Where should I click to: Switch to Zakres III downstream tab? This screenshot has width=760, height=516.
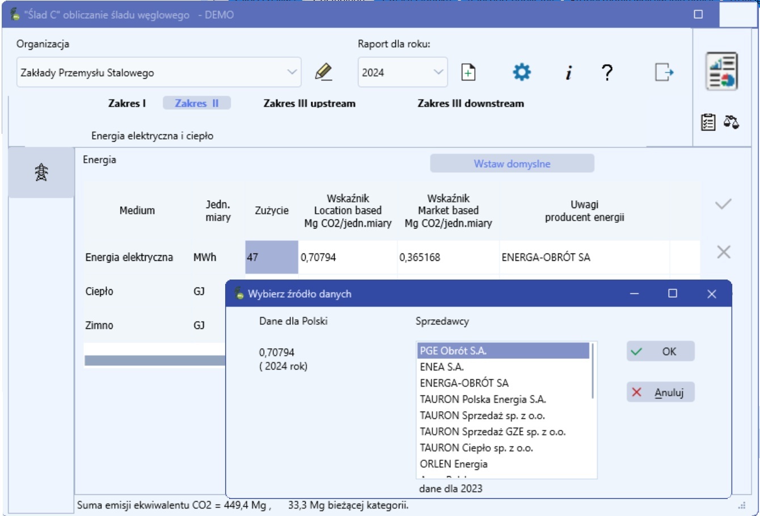[471, 103]
